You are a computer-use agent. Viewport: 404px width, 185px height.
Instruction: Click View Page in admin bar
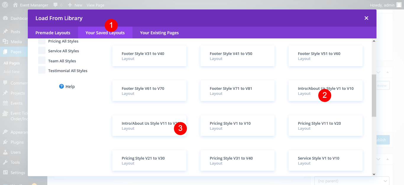pyautogui.click(x=96, y=5)
